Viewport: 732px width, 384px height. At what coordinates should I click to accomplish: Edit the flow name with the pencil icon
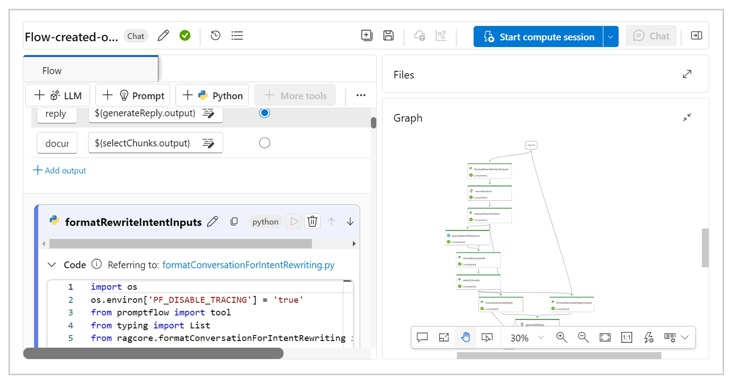(x=163, y=36)
